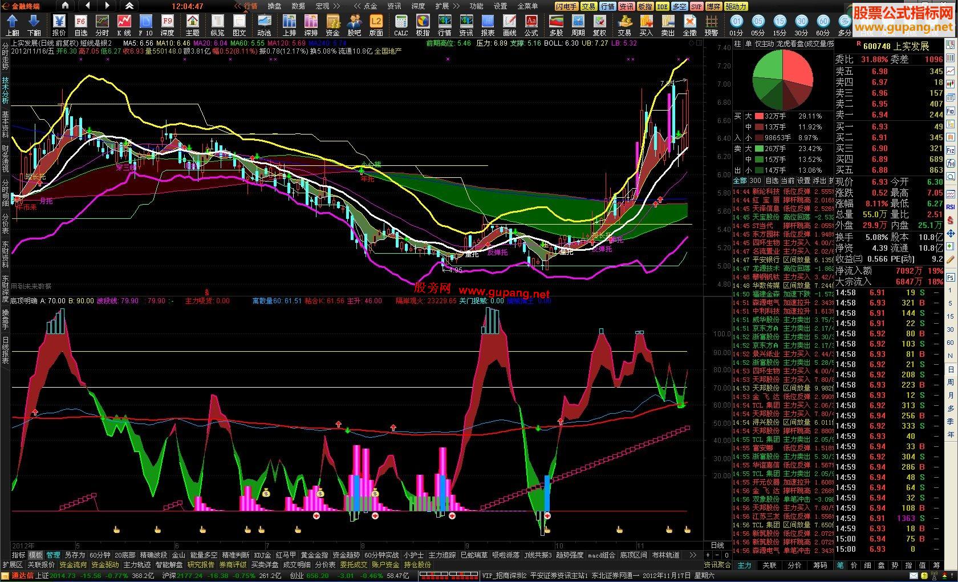Go back with the left arrow navigation button

coord(87,6)
